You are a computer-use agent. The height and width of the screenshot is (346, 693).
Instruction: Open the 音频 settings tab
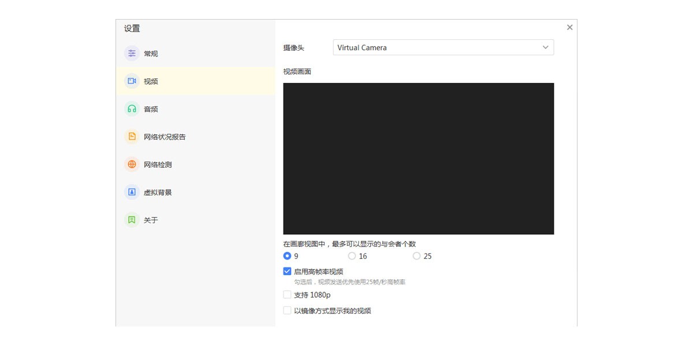click(x=151, y=109)
